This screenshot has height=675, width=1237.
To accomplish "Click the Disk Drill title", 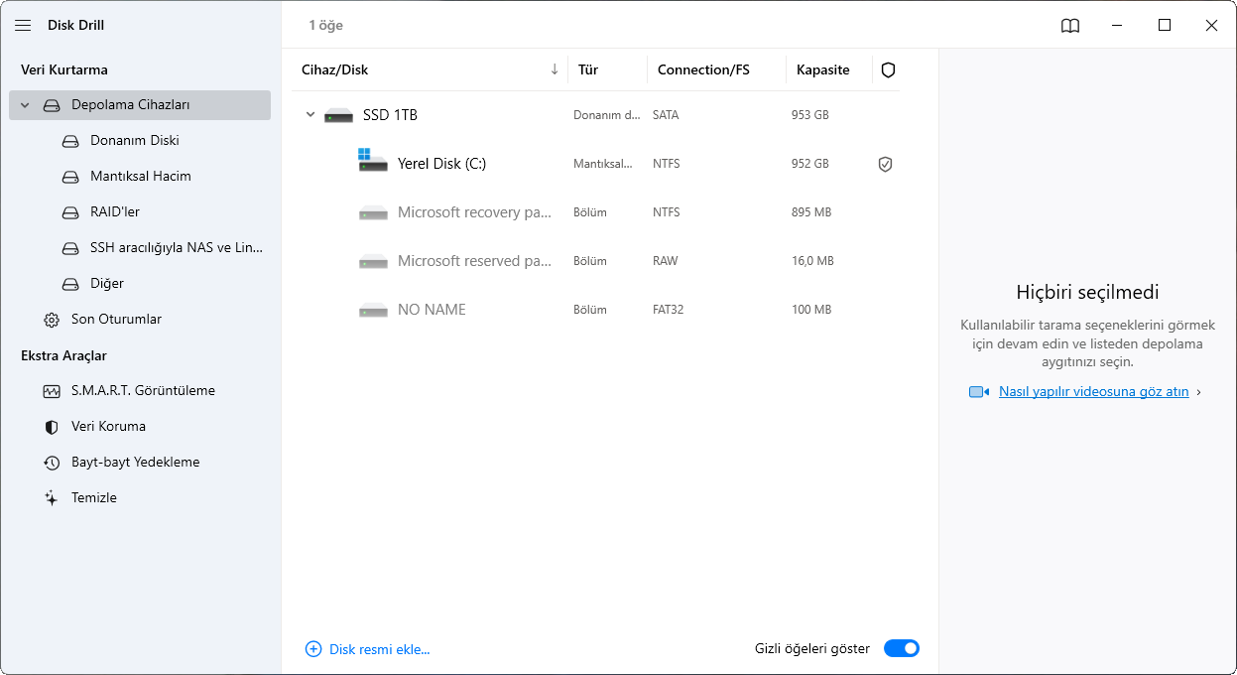I will 75,26.
